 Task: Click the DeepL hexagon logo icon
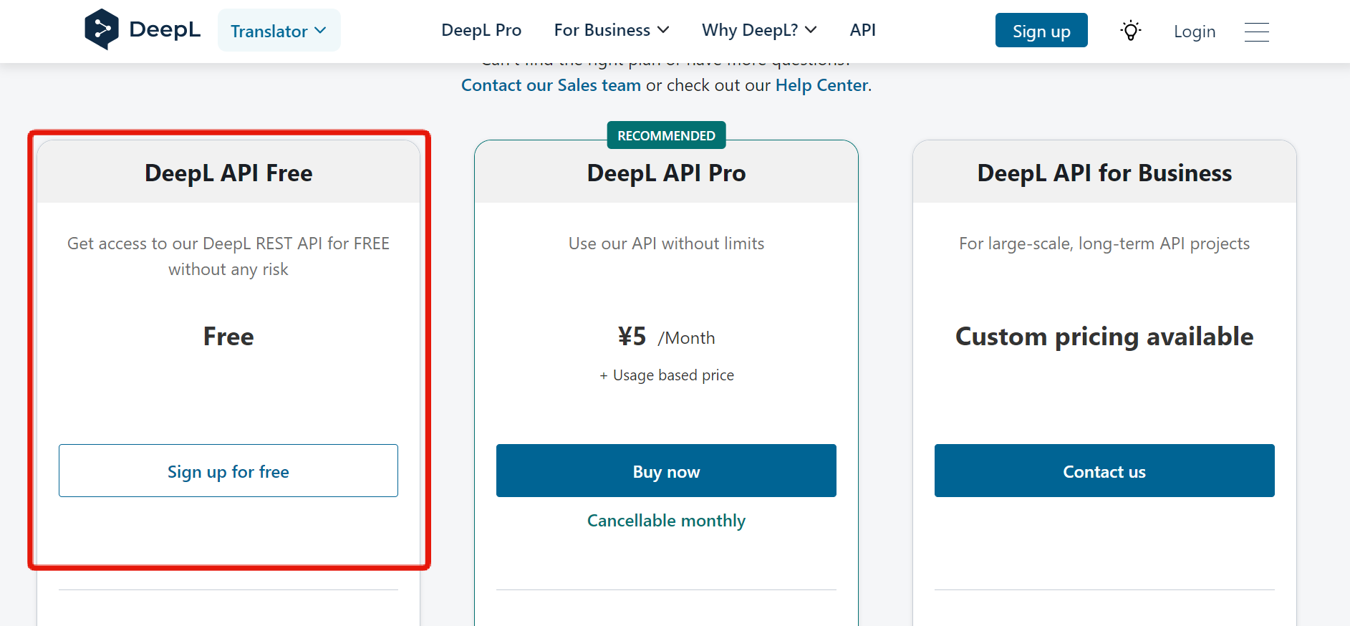[x=102, y=29]
